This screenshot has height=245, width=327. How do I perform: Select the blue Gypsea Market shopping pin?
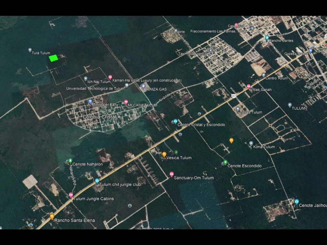tap(310, 50)
